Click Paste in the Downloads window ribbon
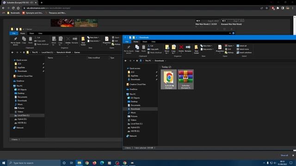 pos(143,48)
